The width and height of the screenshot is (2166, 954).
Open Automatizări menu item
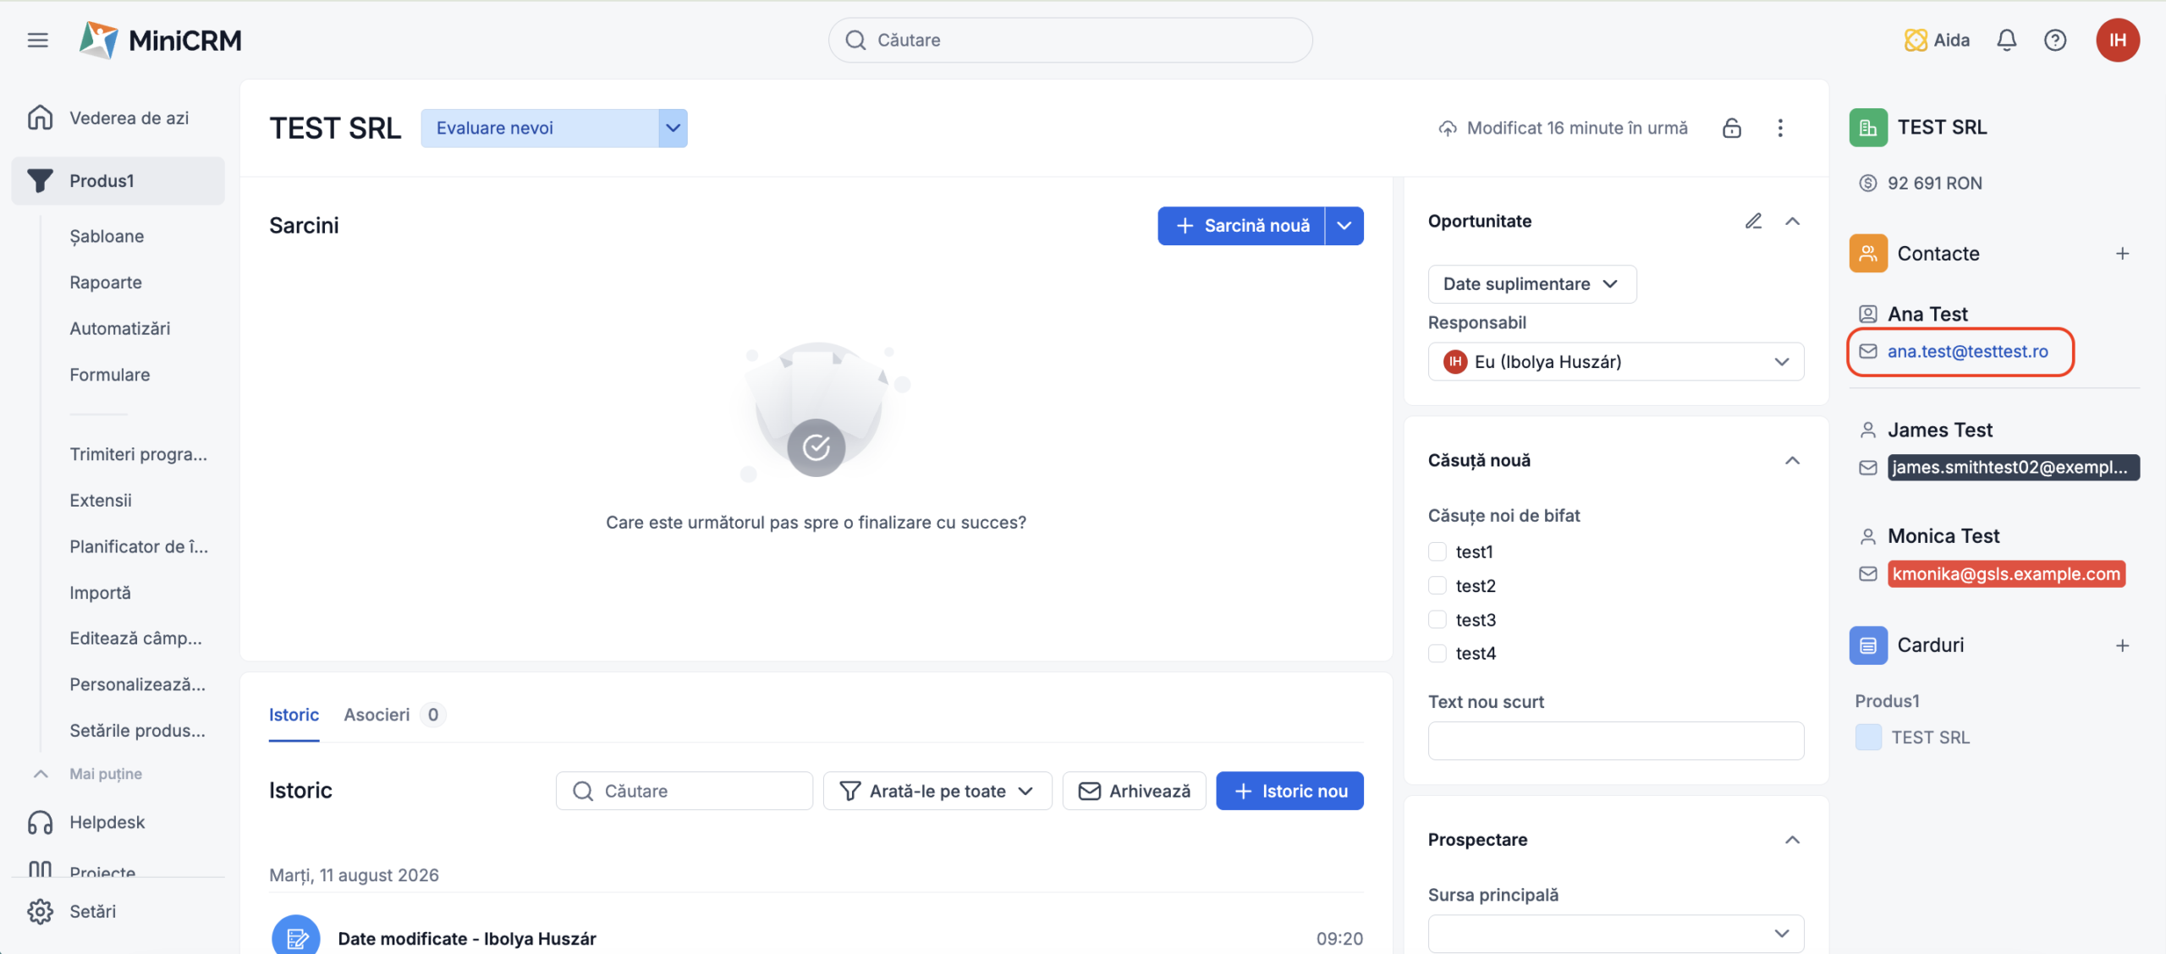pyautogui.click(x=120, y=328)
